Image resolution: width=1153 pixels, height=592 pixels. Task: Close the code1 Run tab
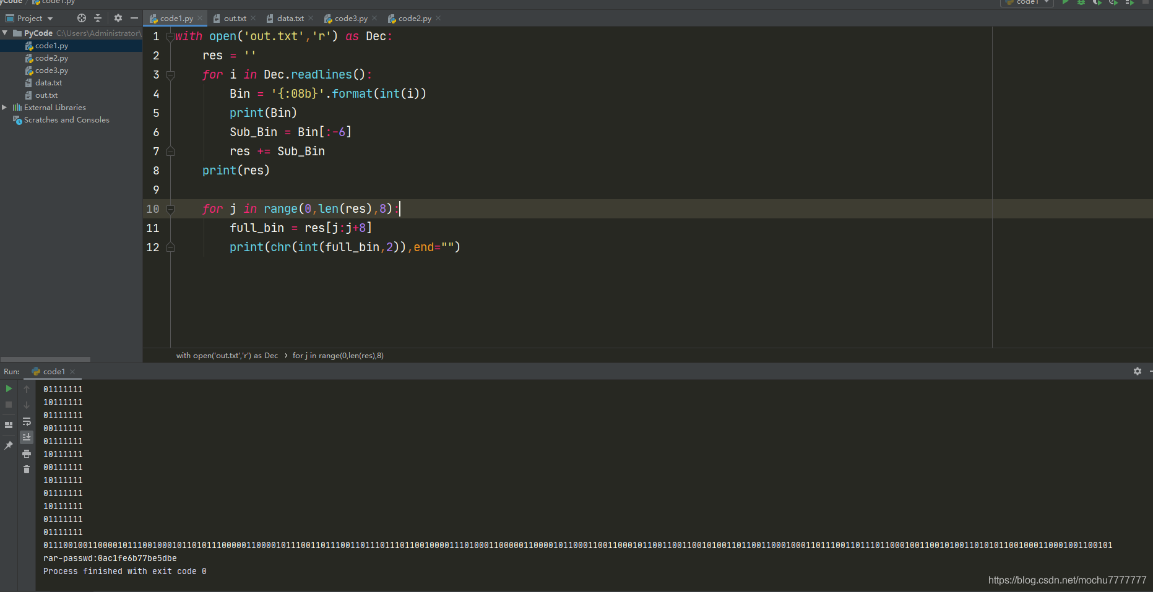coord(72,372)
